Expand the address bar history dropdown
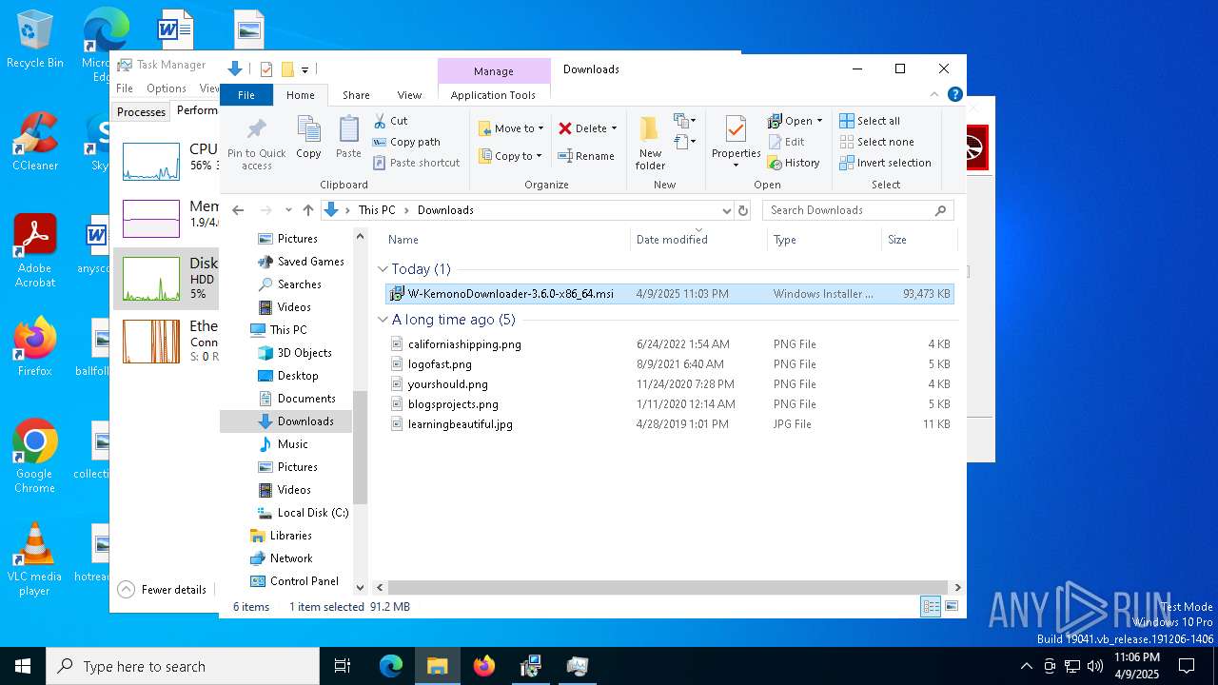Image resolution: width=1218 pixels, height=685 pixels. [726, 210]
